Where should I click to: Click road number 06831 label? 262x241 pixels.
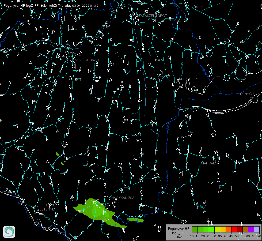155,163
